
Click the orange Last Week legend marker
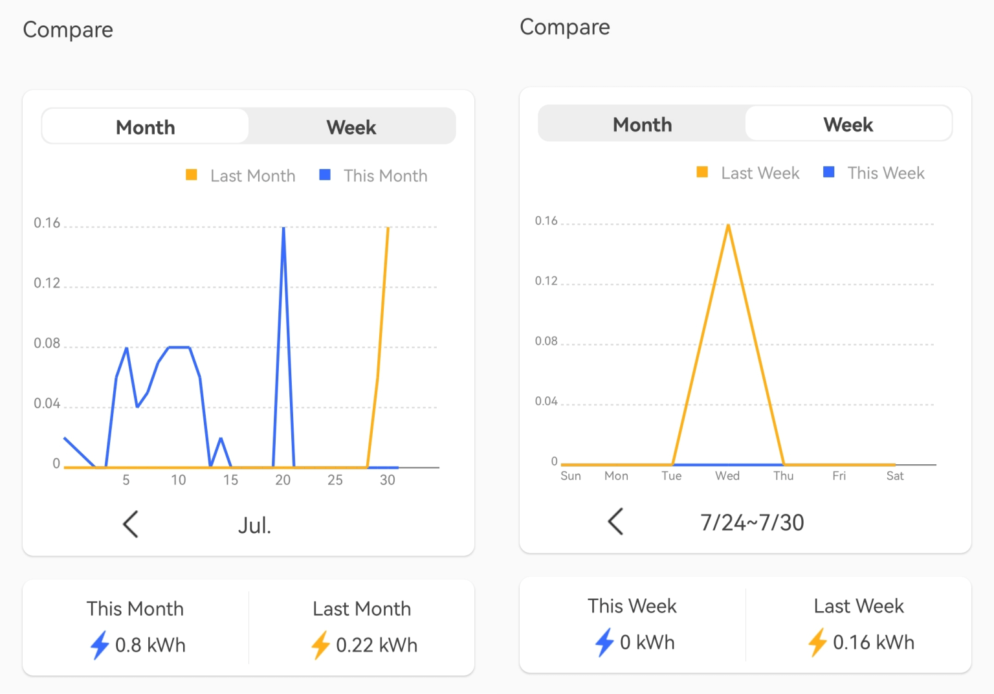pyautogui.click(x=703, y=172)
